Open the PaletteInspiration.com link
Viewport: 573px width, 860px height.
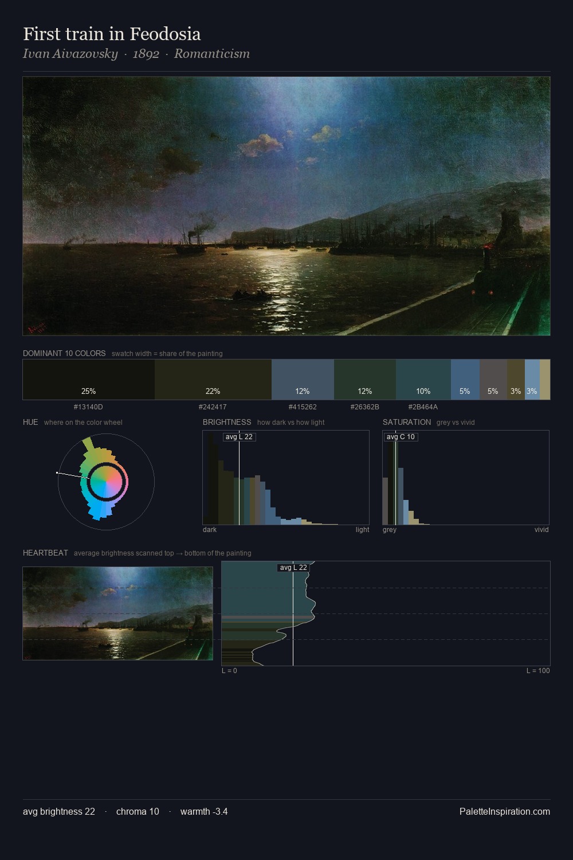505,812
